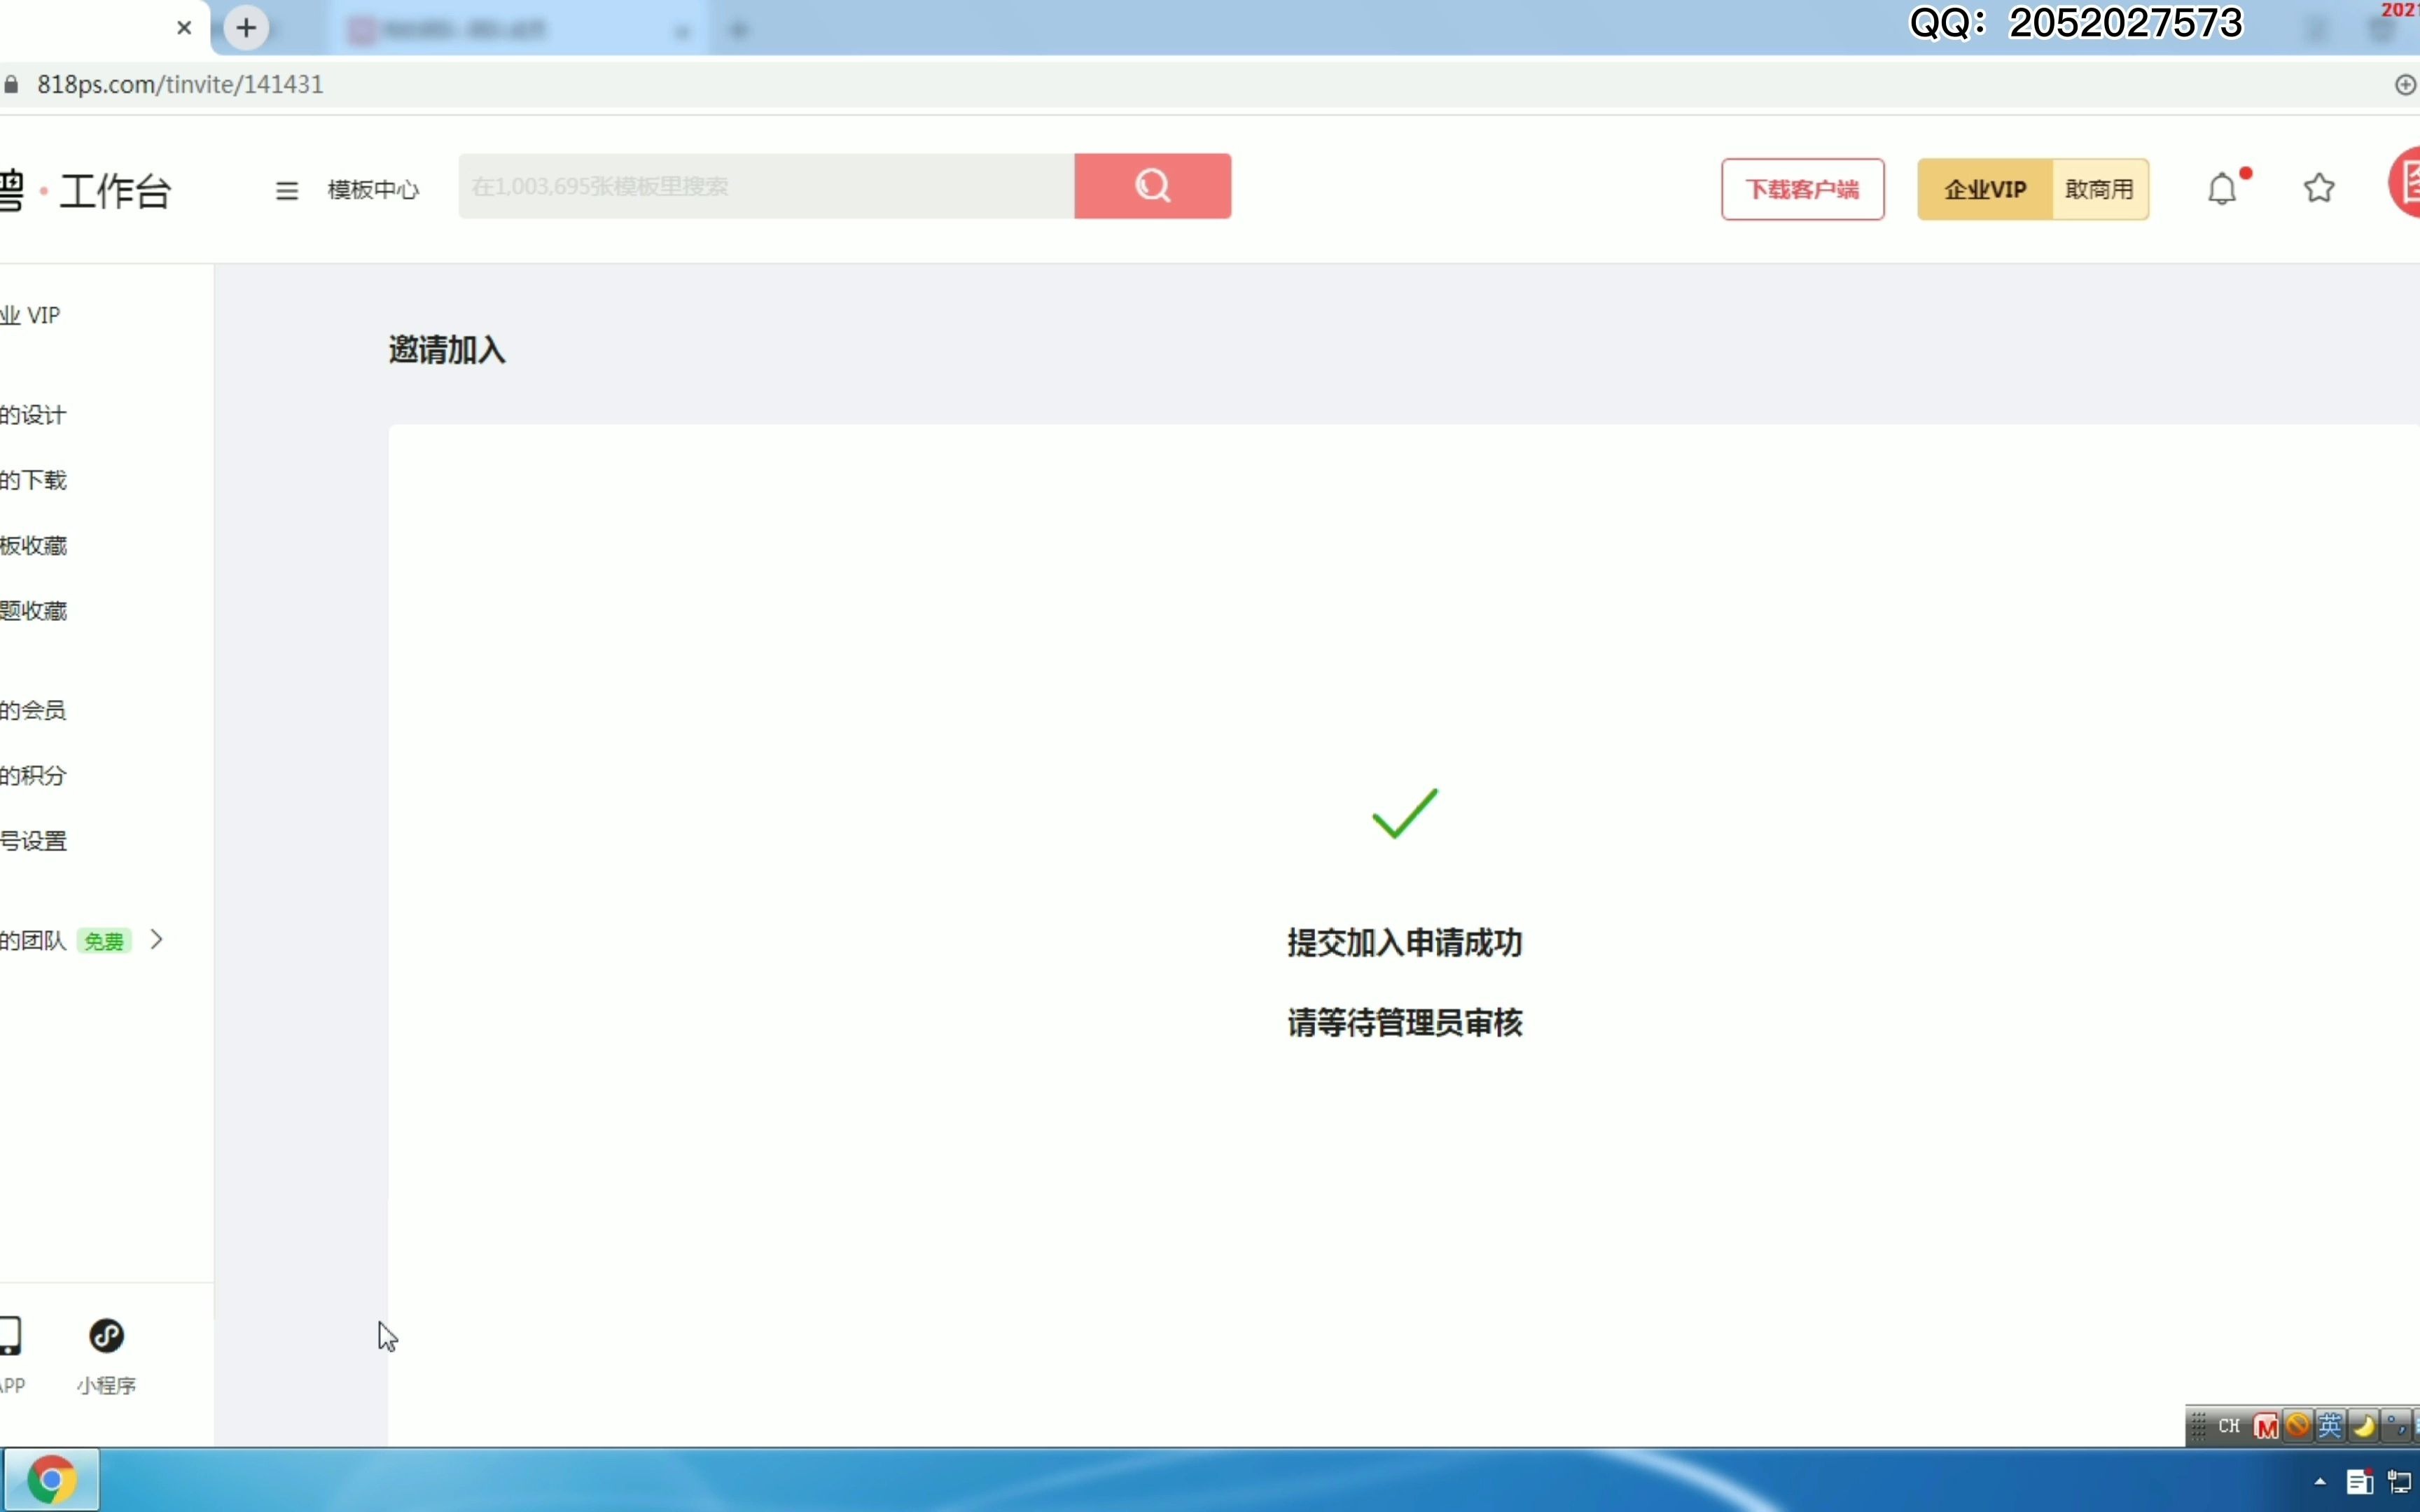Open 我的积分 sidebar item
Screen dimensions: 2420x1512
click(33, 775)
